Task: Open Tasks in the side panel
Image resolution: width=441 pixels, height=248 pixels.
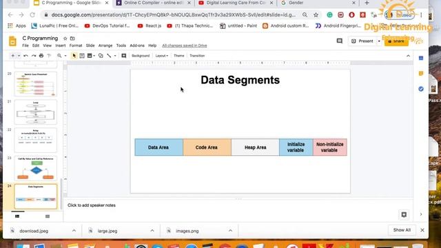Action: click(421, 89)
